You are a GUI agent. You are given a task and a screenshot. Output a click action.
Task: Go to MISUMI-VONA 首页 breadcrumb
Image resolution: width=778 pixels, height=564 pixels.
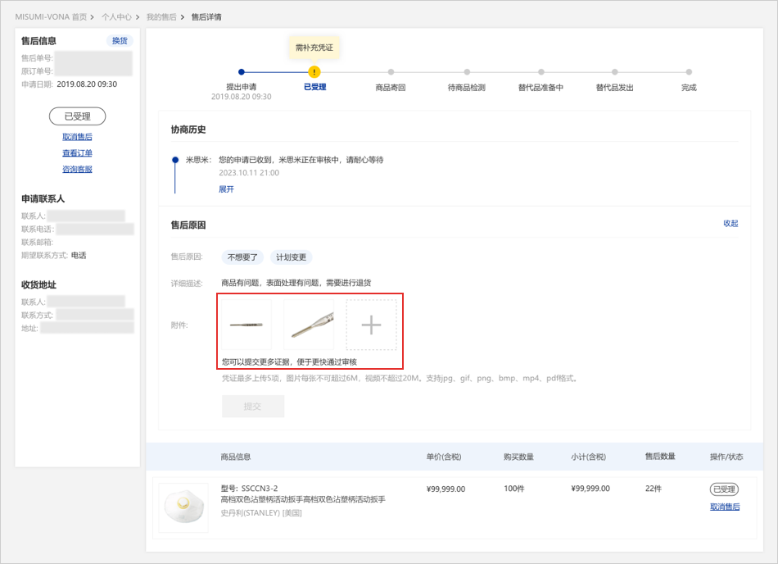click(x=51, y=16)
